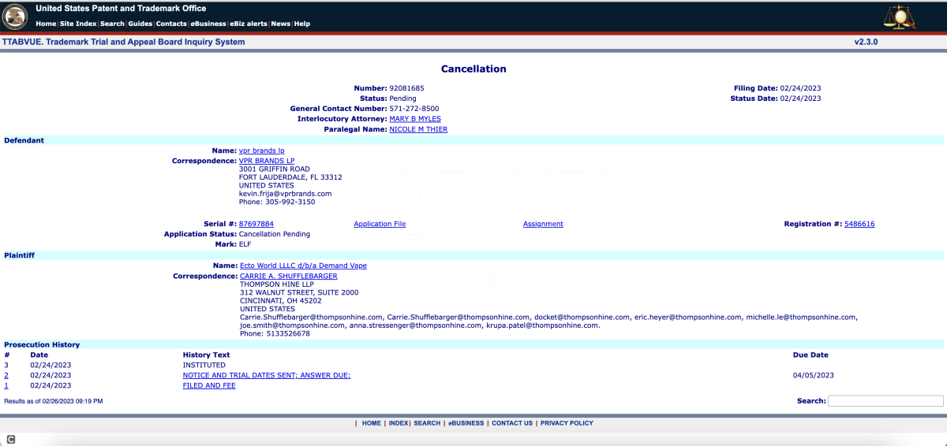Open Help in the header menu
947x446 pixels.
[301, 24]
